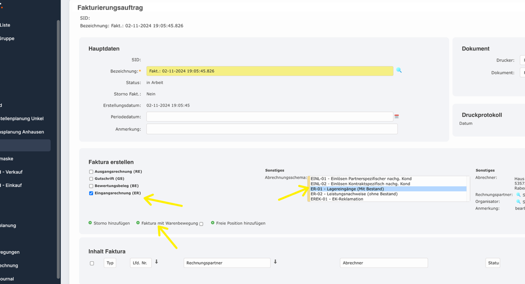Viewport: 525px width, 284px height.
Task: Open the Periodedatum calendar picker
Action: click(x=397, y=116)
